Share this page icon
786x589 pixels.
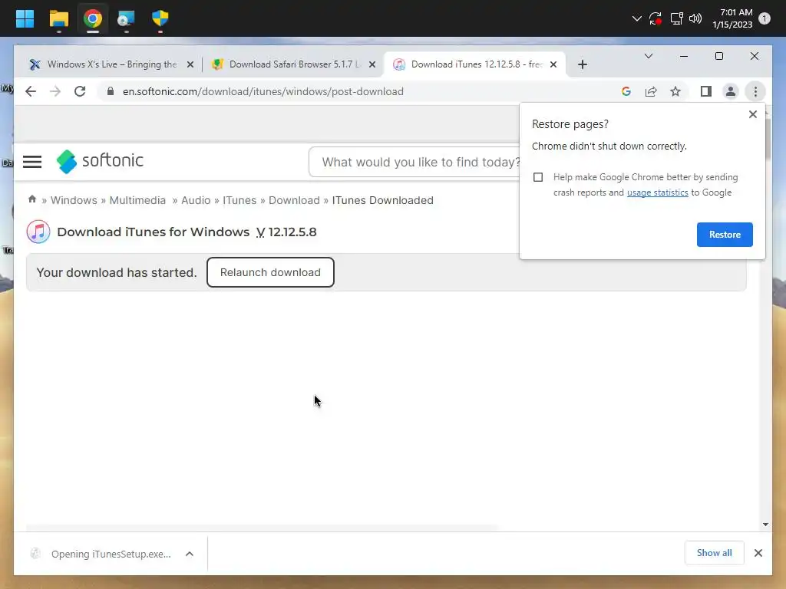point(651,91)
